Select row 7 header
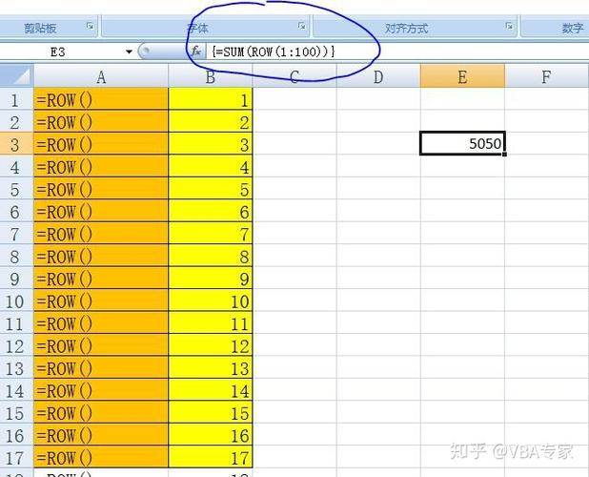The width and height of the screenshot is (589, 477). pos(16,234)
